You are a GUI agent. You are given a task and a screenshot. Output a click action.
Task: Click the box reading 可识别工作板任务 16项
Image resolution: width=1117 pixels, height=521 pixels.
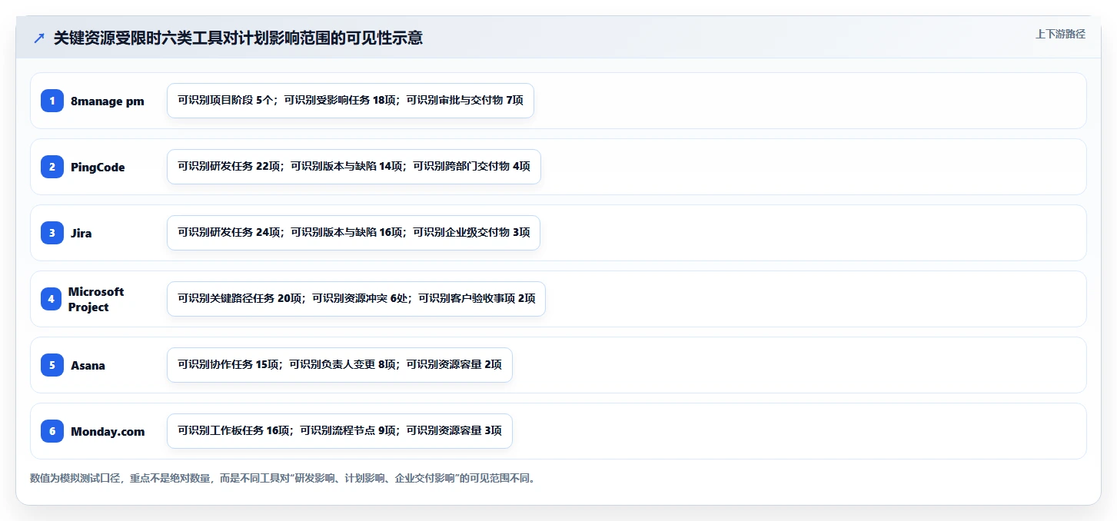coord(340,431)
